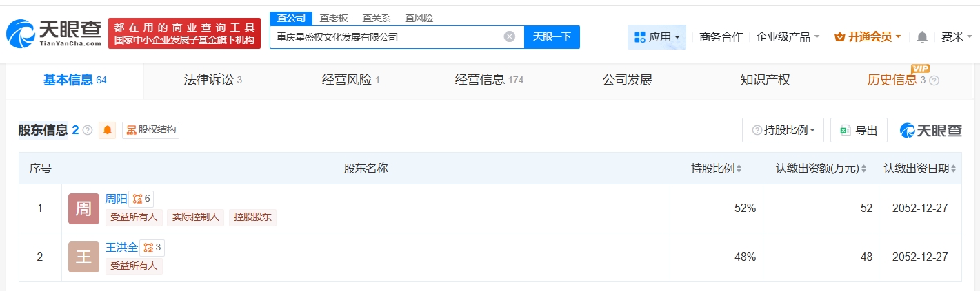Image resolution: width=980 pixels, height=291 pixels.
Task: Click into the company search input field
Action: (x=386, y=37)
